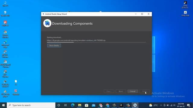This screenshot has width=193, height=108.
Task: Expand hidden system tray icons
Action: 161,105
